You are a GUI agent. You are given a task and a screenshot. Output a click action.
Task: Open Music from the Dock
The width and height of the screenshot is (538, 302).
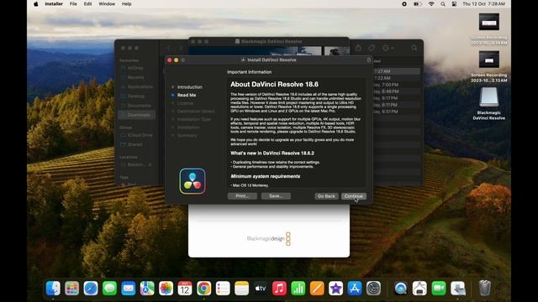(279, 289)
